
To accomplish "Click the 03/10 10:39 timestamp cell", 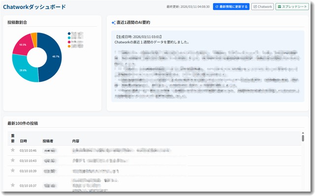I will [x=28, y=171].
